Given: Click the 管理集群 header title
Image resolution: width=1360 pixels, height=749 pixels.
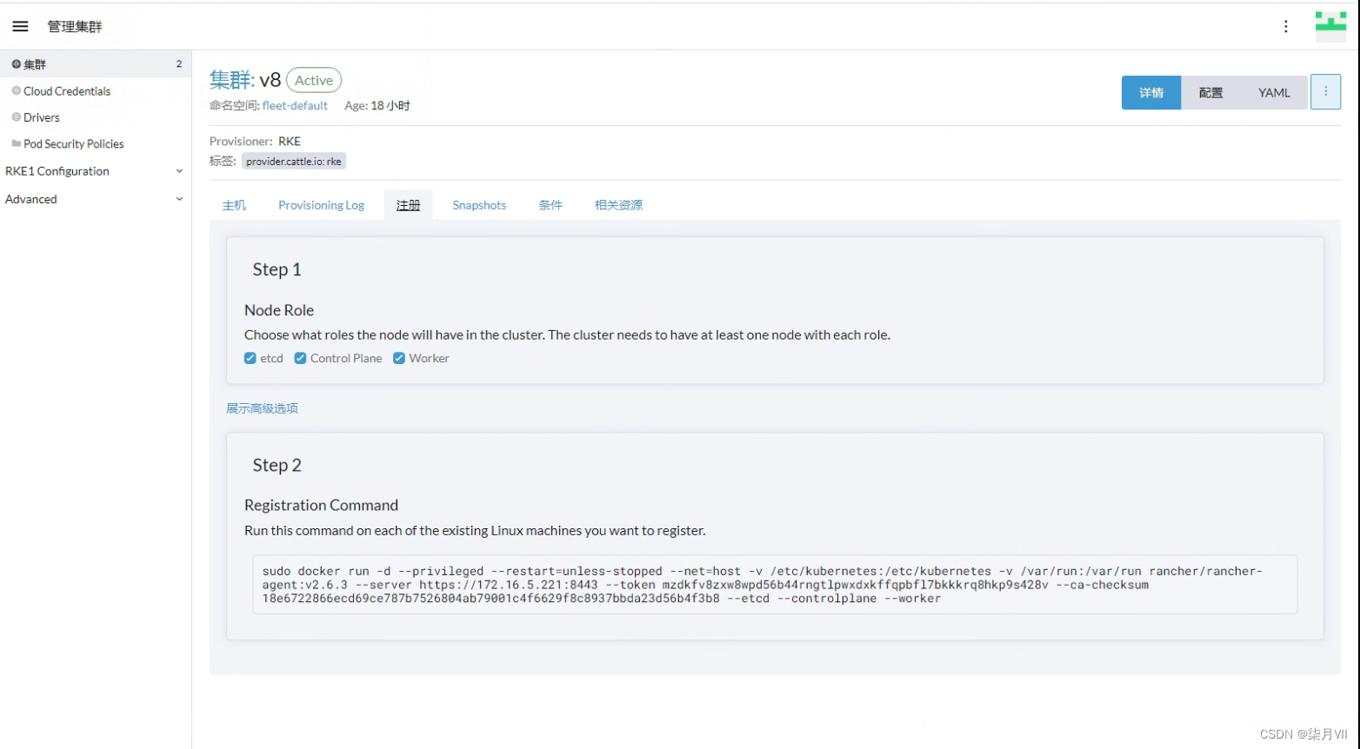Looking at the screenshot, I should [75, 27].
